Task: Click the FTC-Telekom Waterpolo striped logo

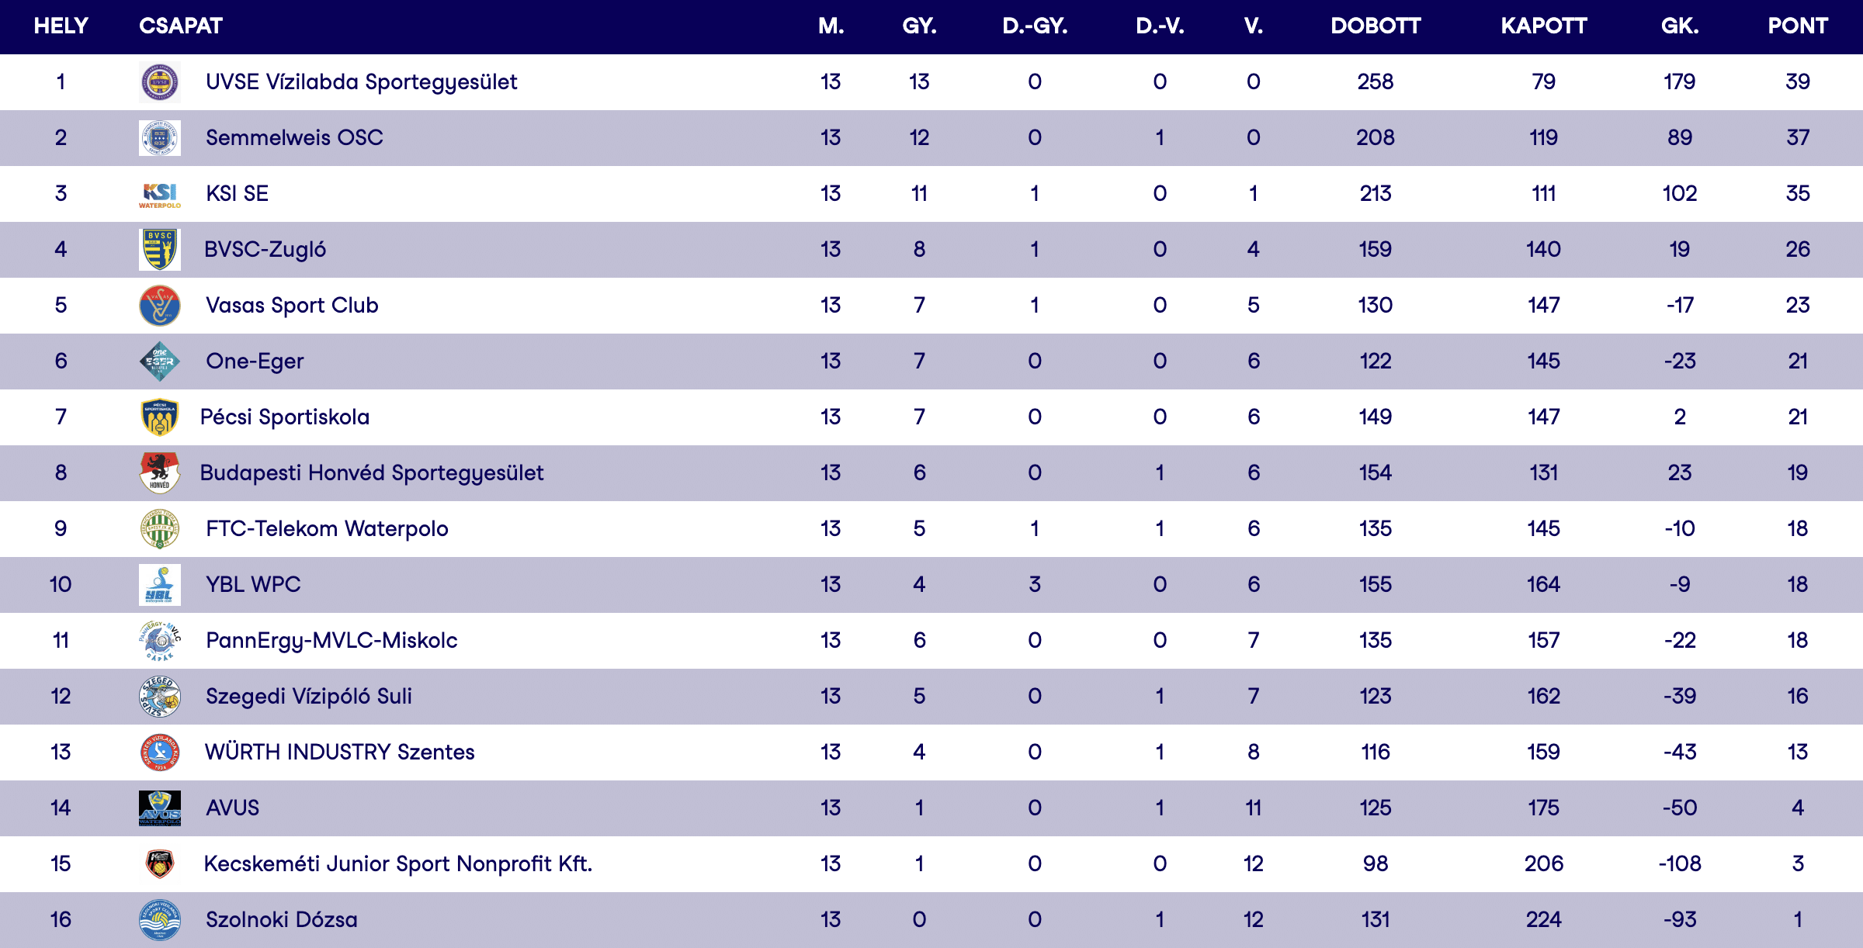Action: tap(160, 529)
